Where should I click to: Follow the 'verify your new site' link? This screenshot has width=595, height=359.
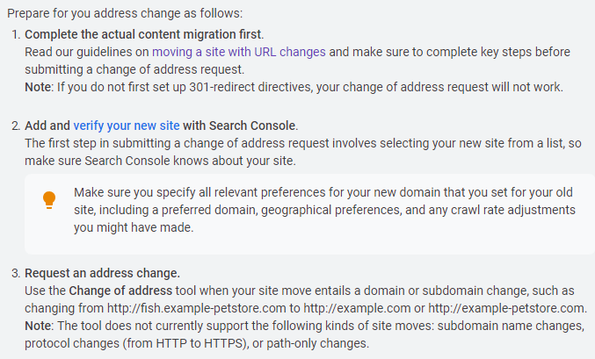click(127, 125)
